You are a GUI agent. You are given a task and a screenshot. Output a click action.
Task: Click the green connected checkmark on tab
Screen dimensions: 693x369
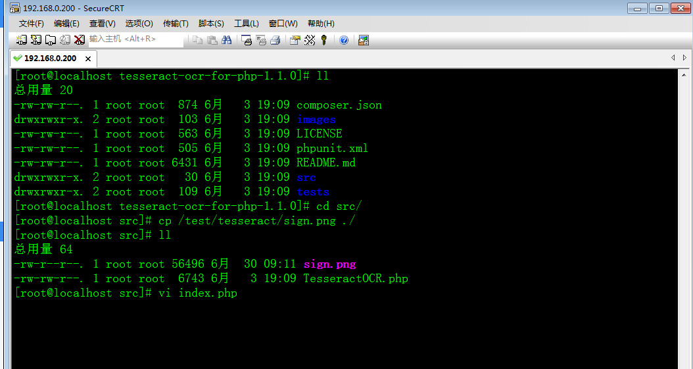point(18,58)
